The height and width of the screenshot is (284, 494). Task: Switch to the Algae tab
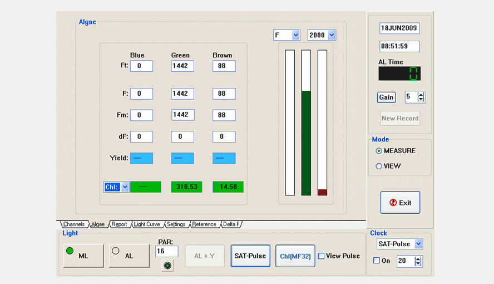tap(98, 224)
